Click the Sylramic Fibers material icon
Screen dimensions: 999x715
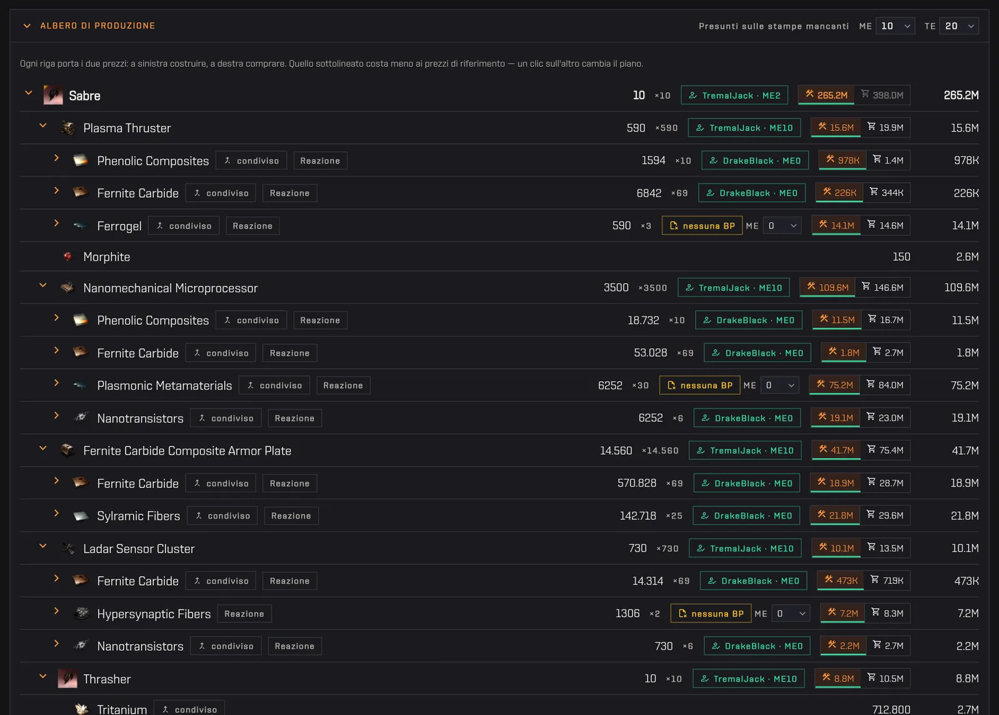pyautogui.click(x=81, y=516)
